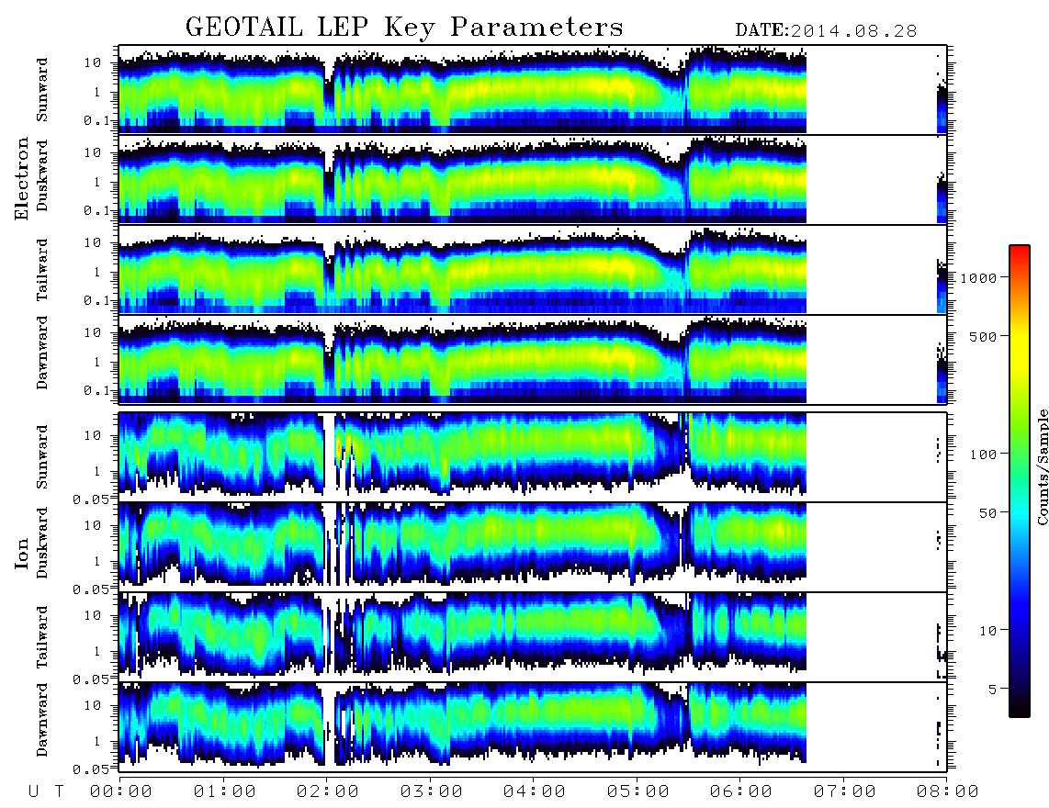Click the 01:00 time tick label
Image resolution: width=1049 pixels, height=808 pixels.
point(225,792)
